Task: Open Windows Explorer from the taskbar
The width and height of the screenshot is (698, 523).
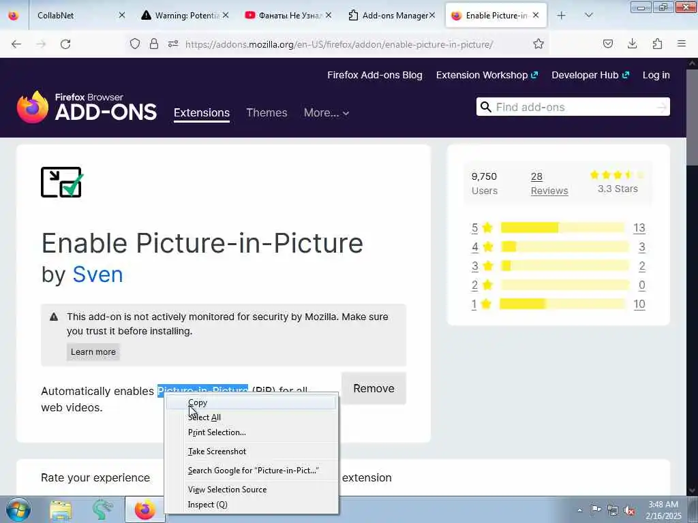Action: [61, 510]
